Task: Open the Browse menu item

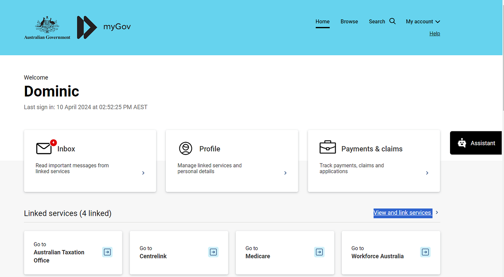Action: [x=349, y=21]
